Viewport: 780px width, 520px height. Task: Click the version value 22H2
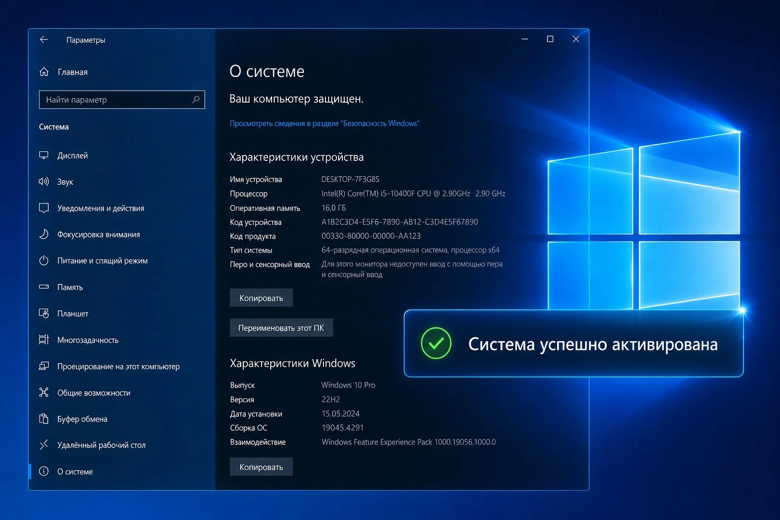click(331, 399)
